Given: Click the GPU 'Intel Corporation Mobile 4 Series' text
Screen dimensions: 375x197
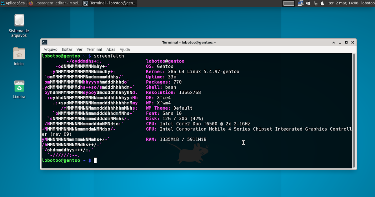Looking at the screenshot, I should [x=205, y=129].
